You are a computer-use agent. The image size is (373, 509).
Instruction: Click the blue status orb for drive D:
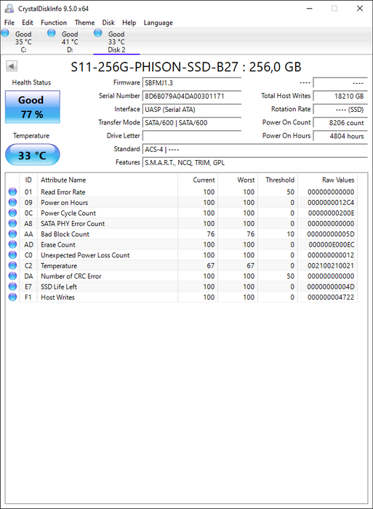[x=52, y=33]
